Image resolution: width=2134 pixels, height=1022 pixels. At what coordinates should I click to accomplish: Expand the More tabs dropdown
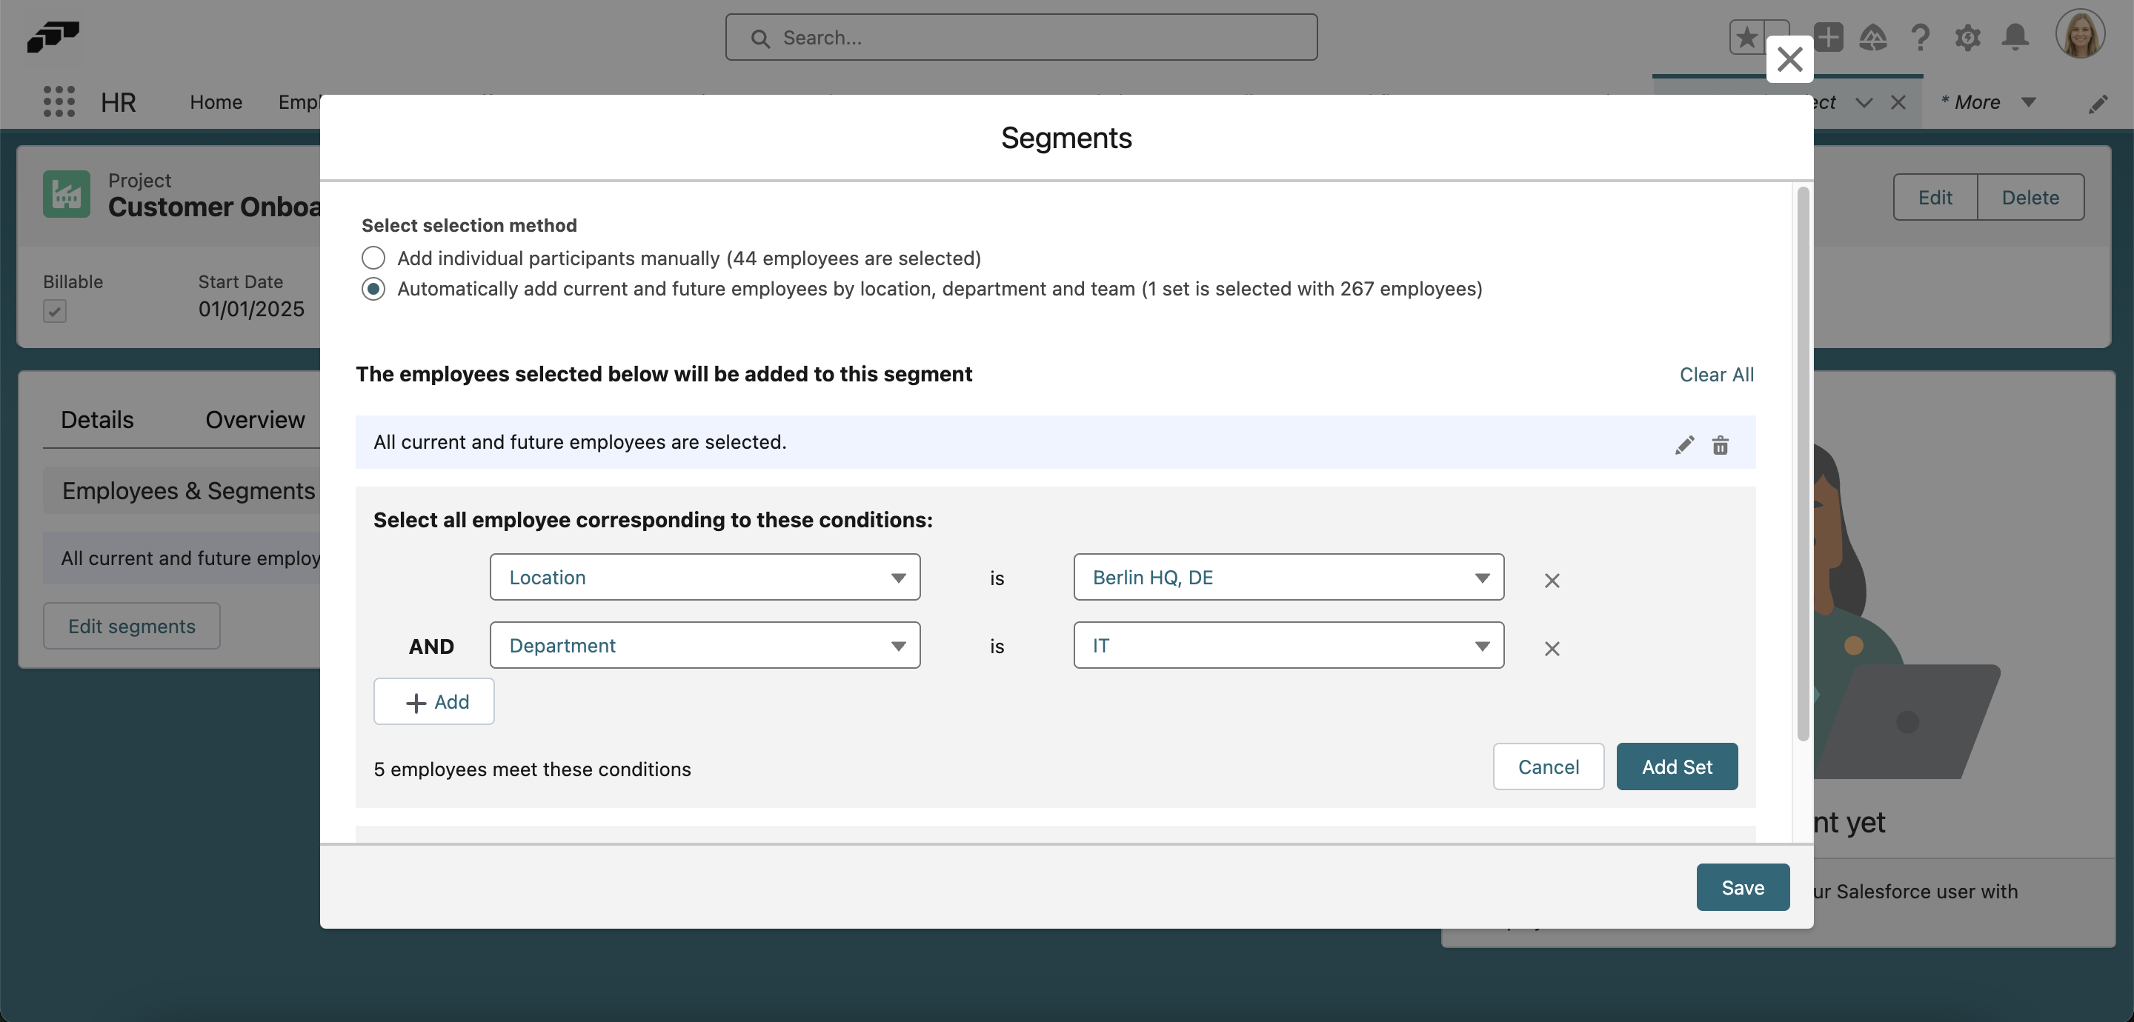pyautogui.click(x=1987, y=102)
